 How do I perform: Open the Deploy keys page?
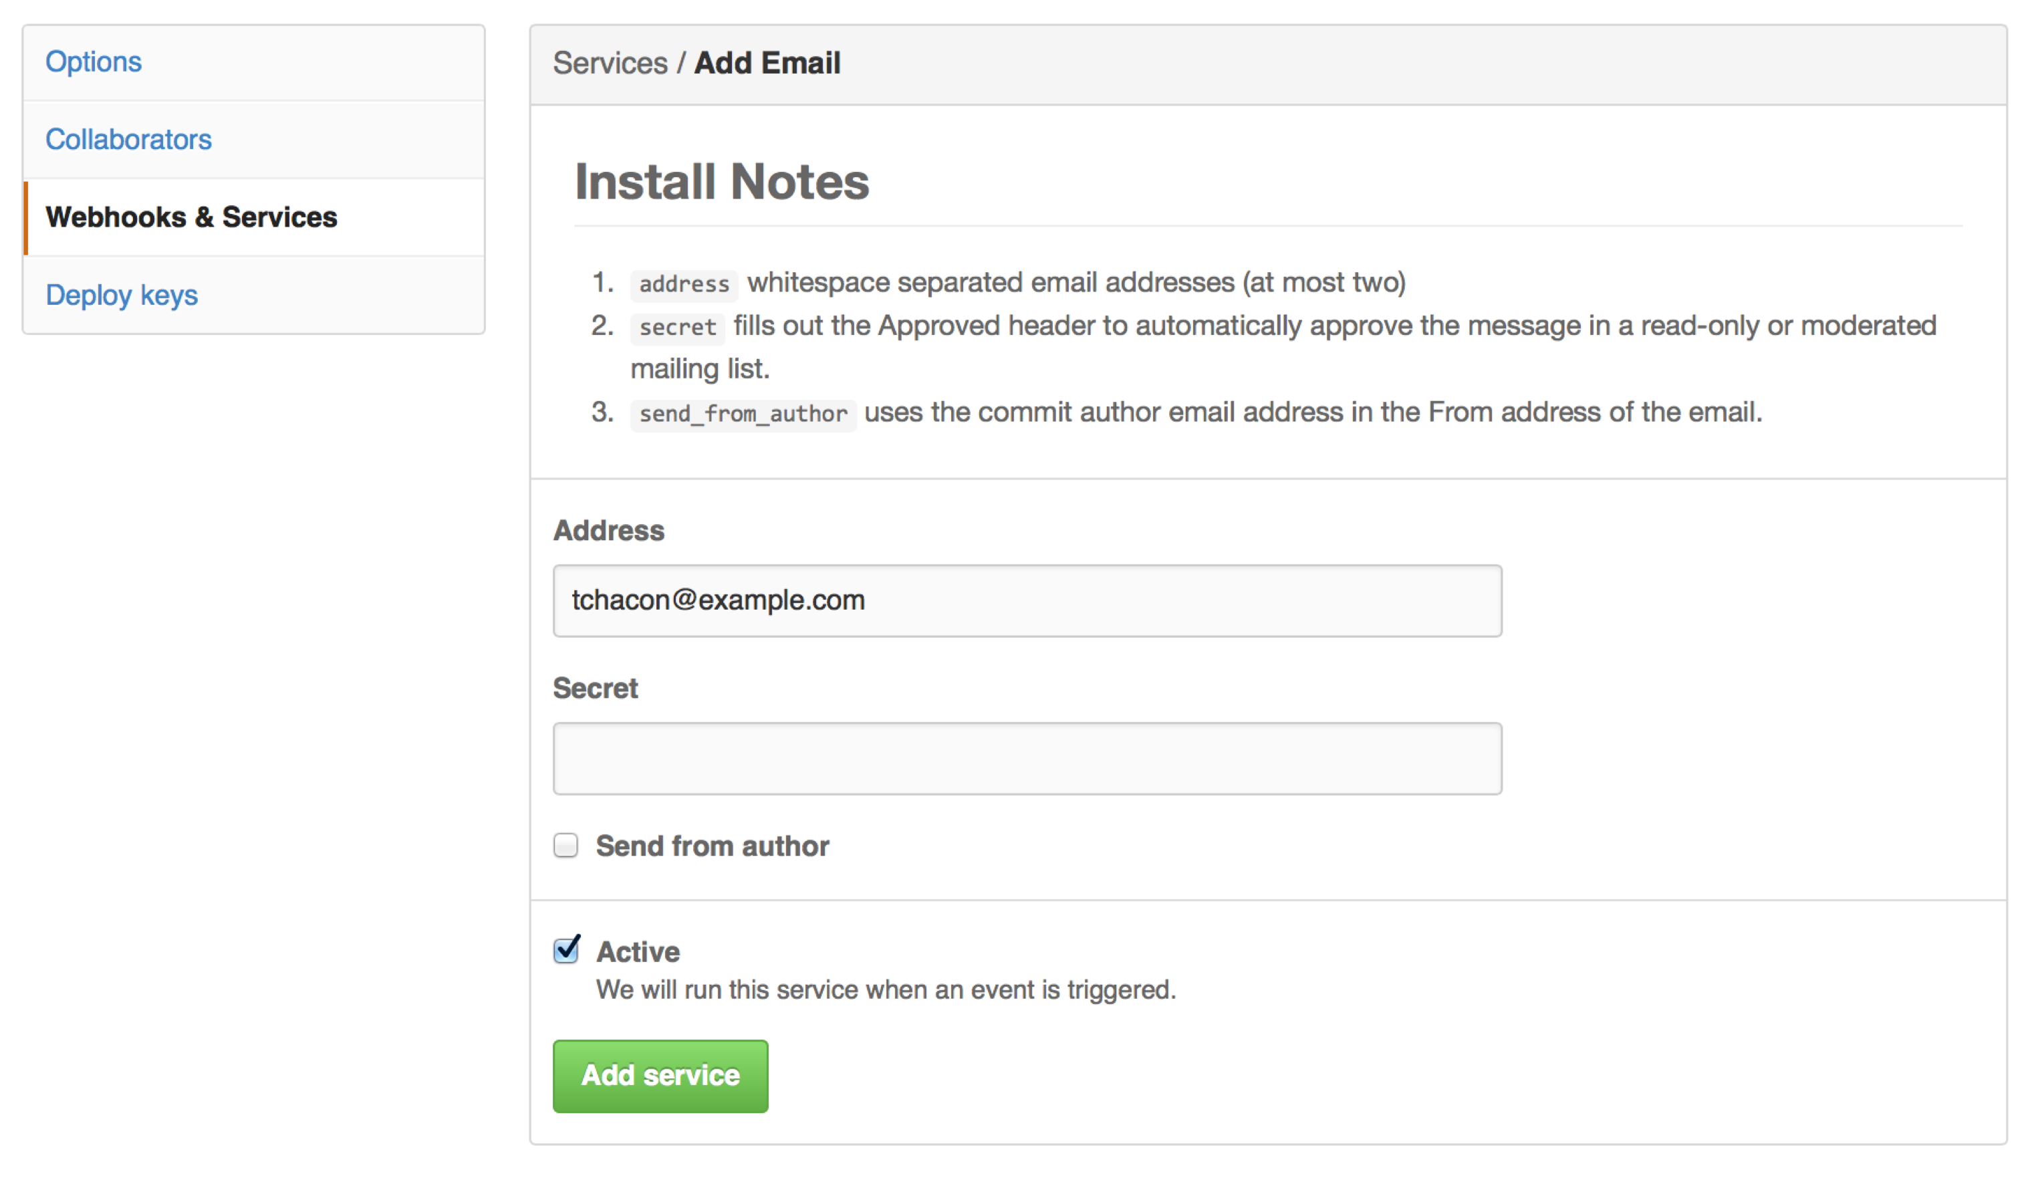[x=121, y=295]
